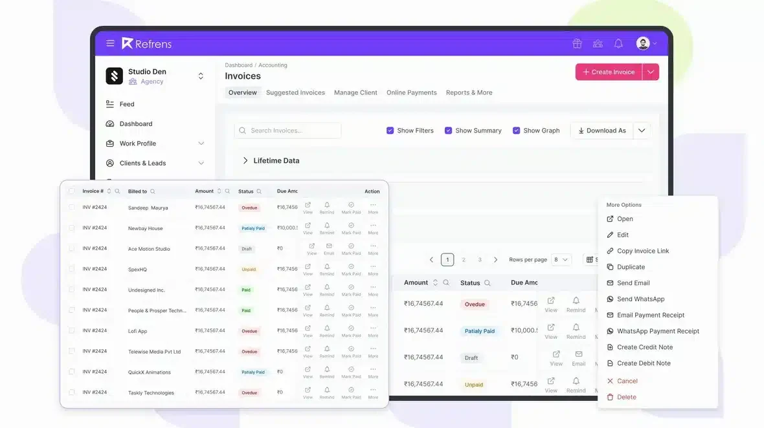Open the Rows per page dropdown

point(561,260)
